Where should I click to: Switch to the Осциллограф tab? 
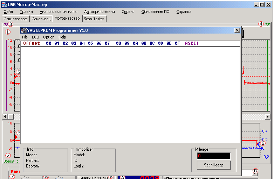[15, 19]
